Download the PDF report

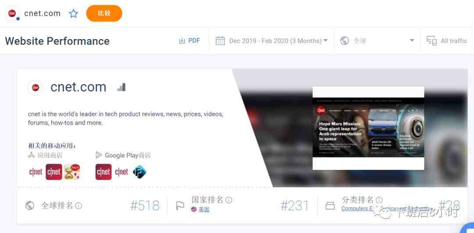[190, 41]
